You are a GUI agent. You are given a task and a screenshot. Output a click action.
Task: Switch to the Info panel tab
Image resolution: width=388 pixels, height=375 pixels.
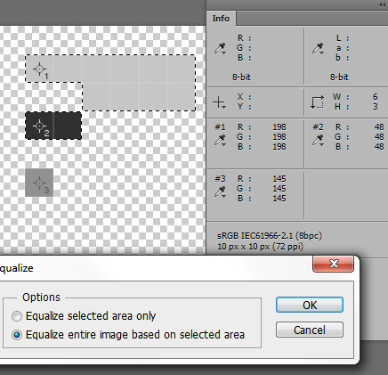(221, 19)
